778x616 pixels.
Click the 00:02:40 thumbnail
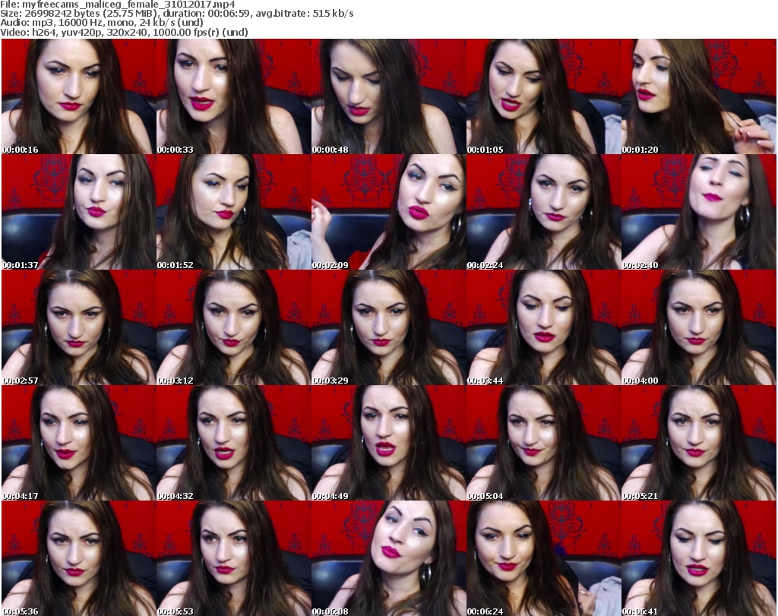point(698,212)
